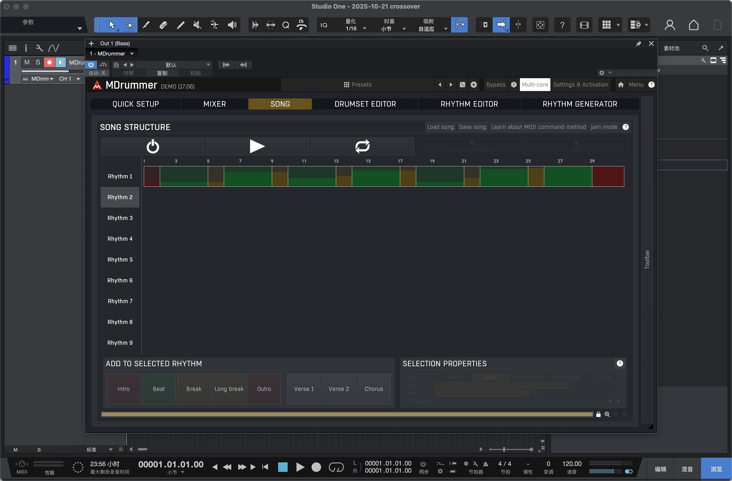Screen dimensions: 732x481
Task: Click the Load song button
Action: [x=440, y=127]
